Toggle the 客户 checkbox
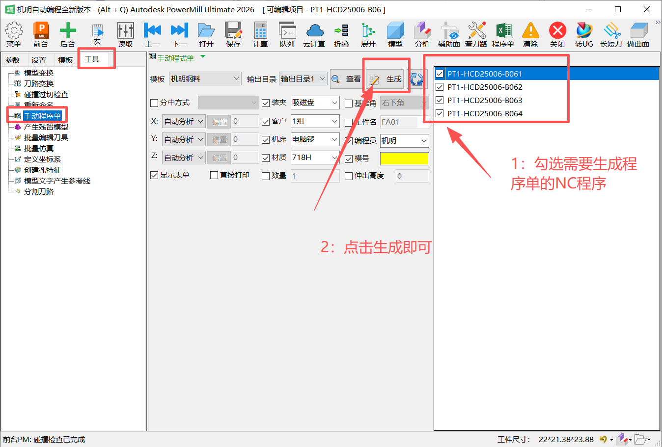This screenshot has height=447, width=662. [266, 122]
